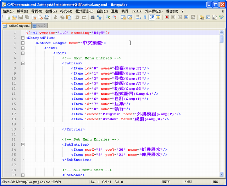Open the TextFX menu
Viewport: 227px width, 186px height.
point(137,11)
